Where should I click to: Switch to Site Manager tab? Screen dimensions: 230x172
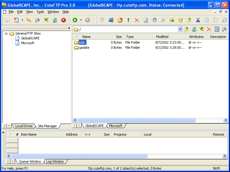coord(47,126)
